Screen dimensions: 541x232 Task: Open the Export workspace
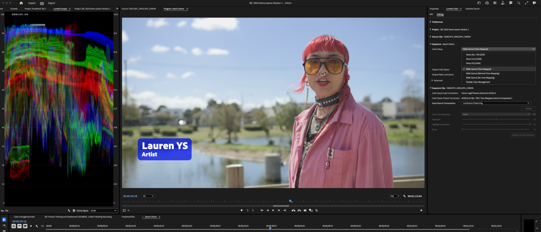click(51, 3)
